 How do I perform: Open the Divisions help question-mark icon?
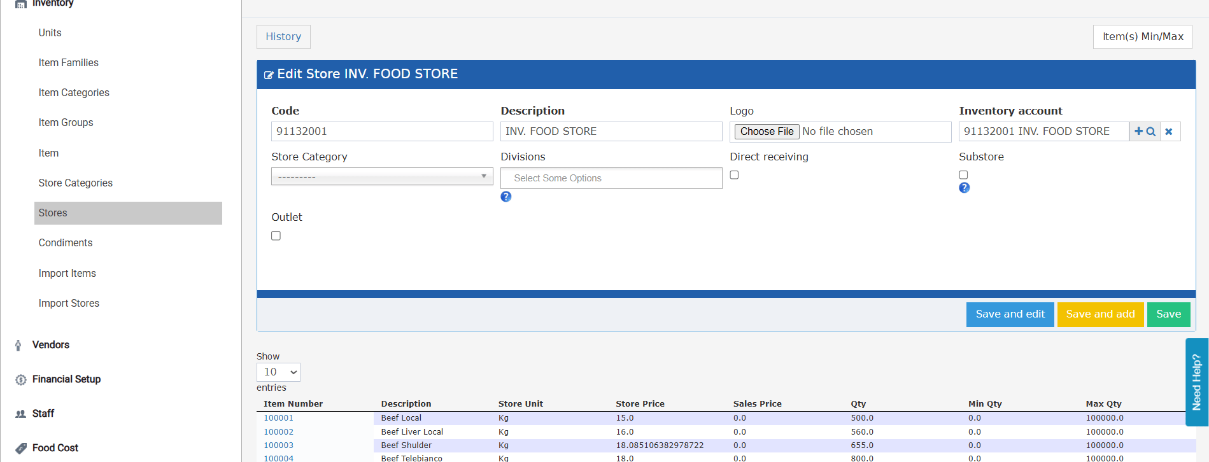[506, 197]
